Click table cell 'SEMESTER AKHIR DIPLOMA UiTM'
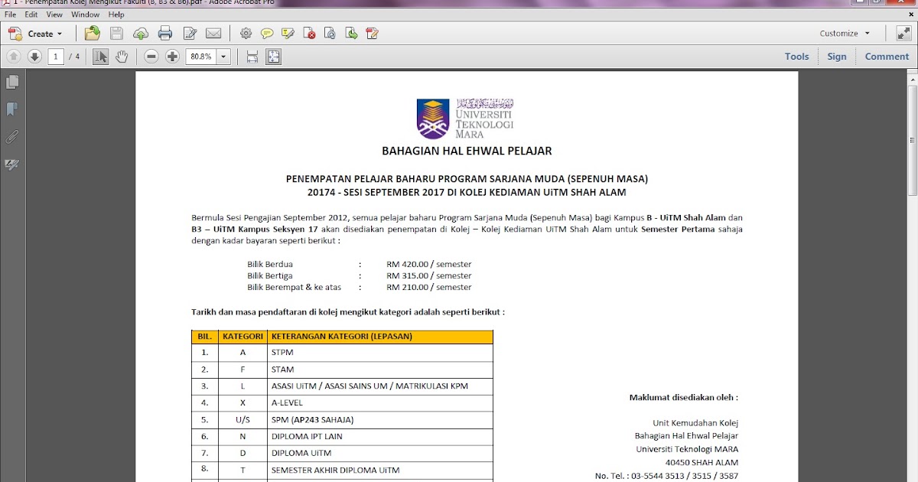This screenshot has height=482, width=918. click(335, 470)
